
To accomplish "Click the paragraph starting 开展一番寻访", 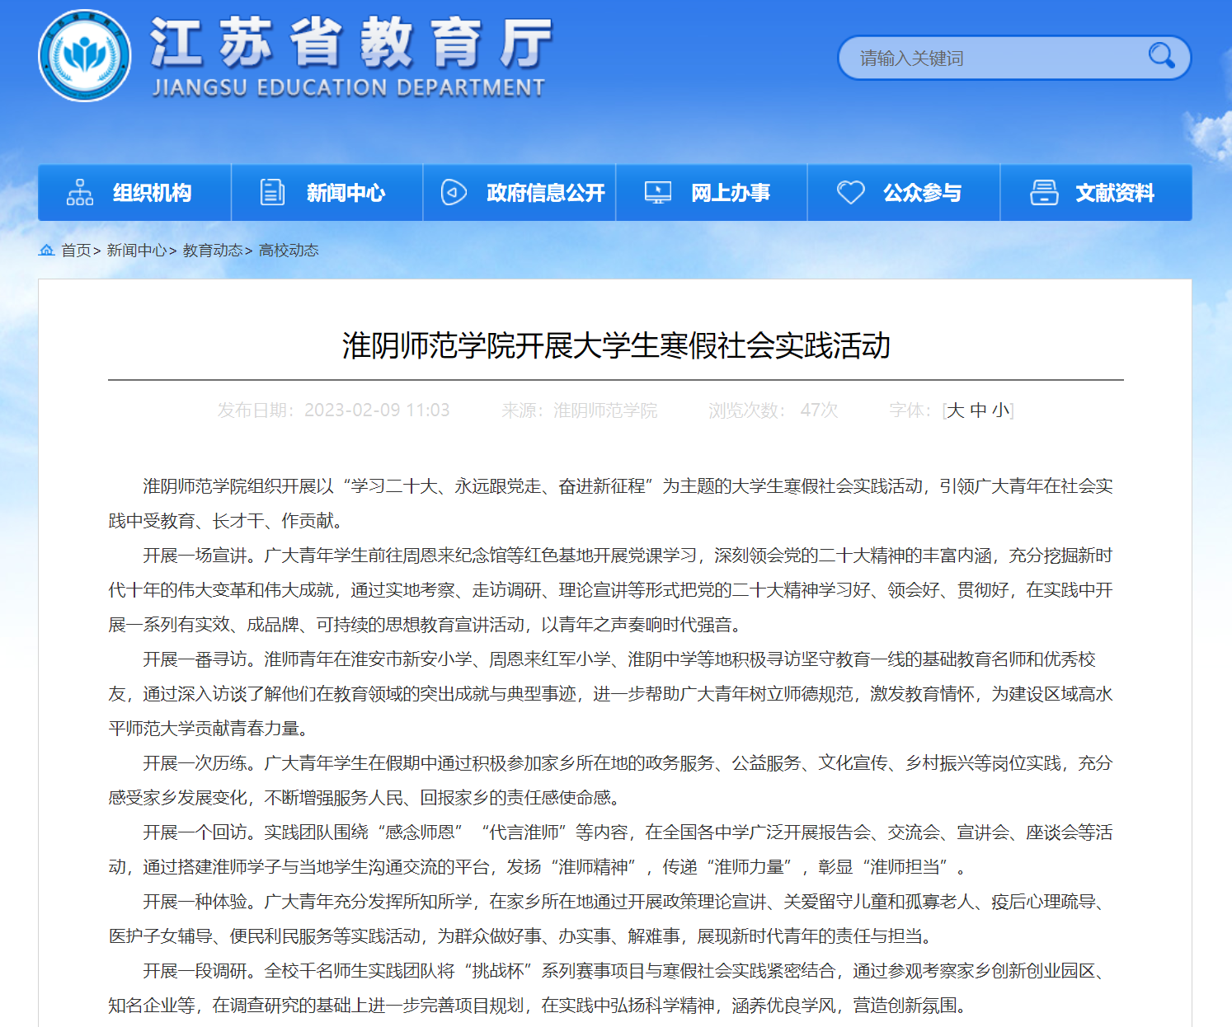I will point(610,694).
